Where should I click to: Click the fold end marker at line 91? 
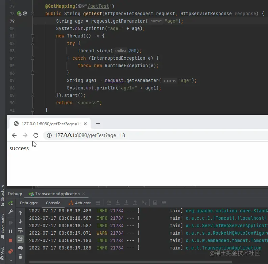pos(33,110)
